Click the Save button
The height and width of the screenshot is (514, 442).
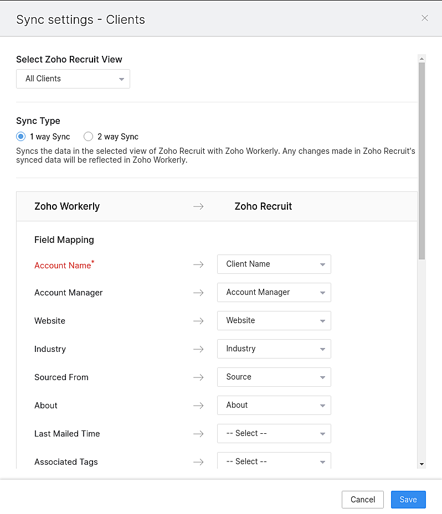click(x=408, y=500)
